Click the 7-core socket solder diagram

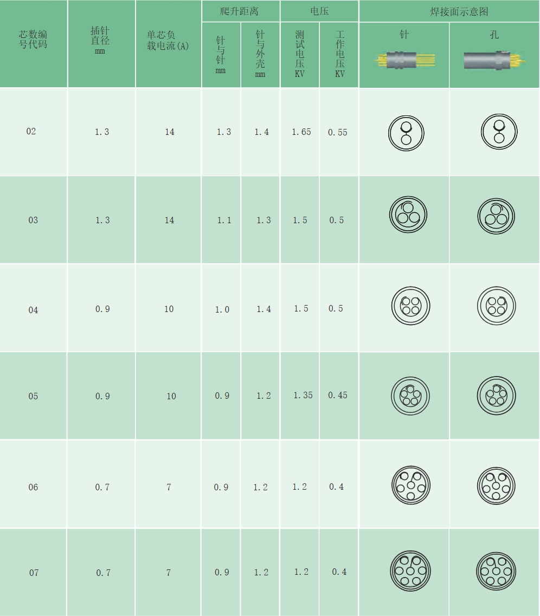[x=496, y=572]
